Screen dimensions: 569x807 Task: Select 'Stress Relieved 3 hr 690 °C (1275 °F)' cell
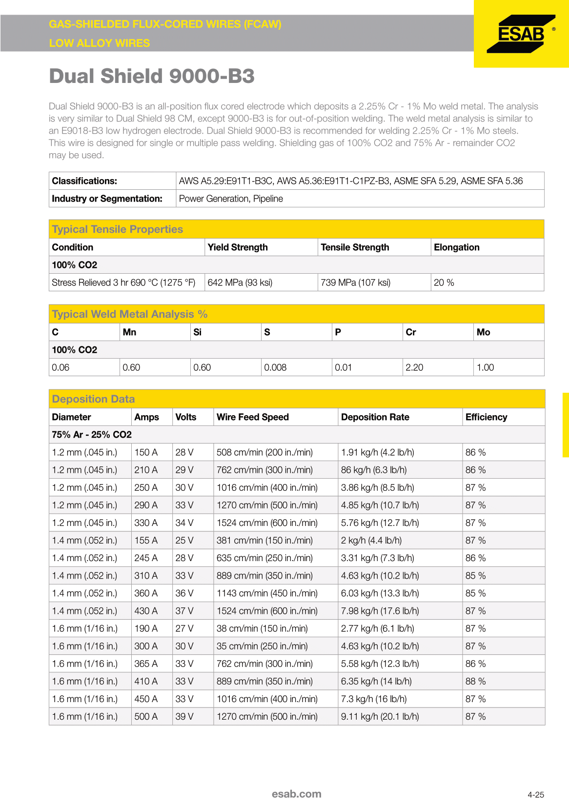(x=127, y=282)
